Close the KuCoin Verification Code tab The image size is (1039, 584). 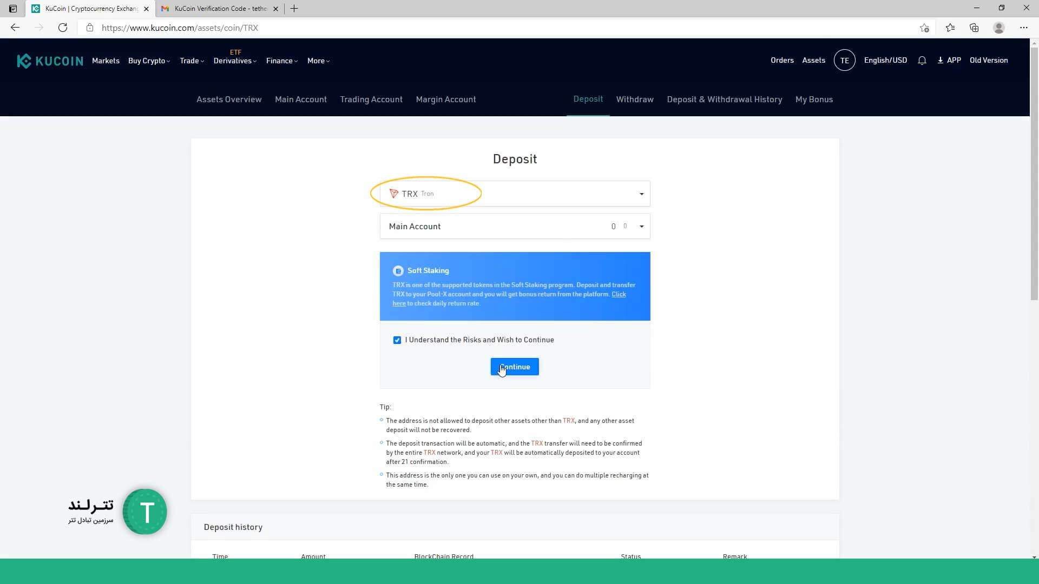pyautogui.click(x=275, y=9)
